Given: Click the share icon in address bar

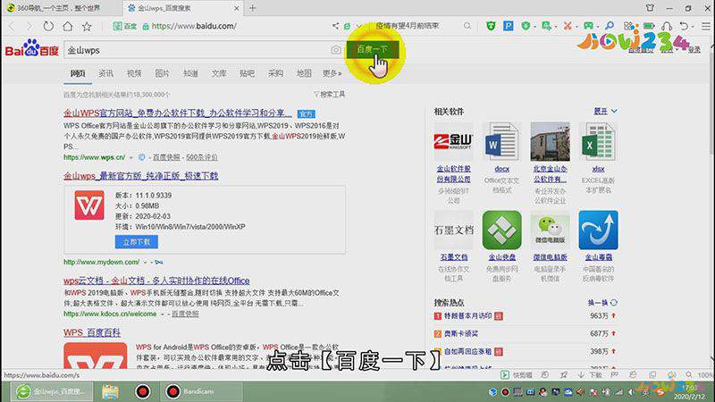Looking at the screenshot, I should [336, 26].
